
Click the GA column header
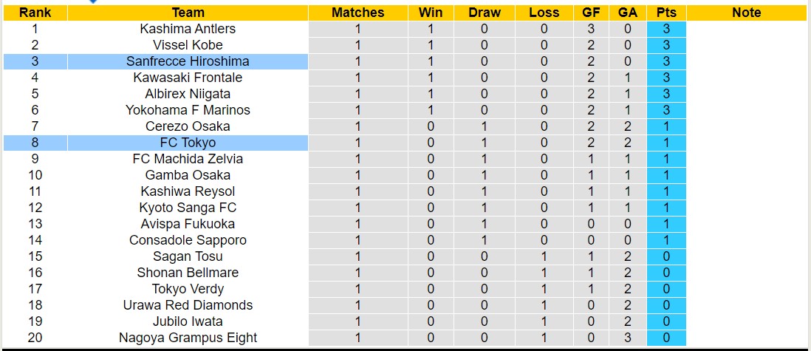tap(629, 13)
